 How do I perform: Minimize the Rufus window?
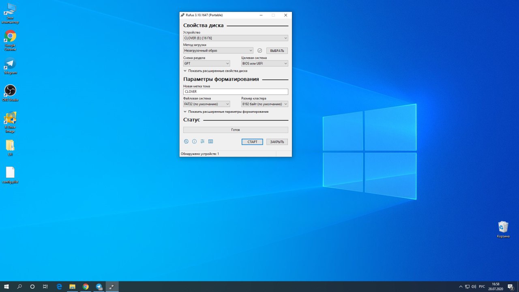tap(260, 15)
